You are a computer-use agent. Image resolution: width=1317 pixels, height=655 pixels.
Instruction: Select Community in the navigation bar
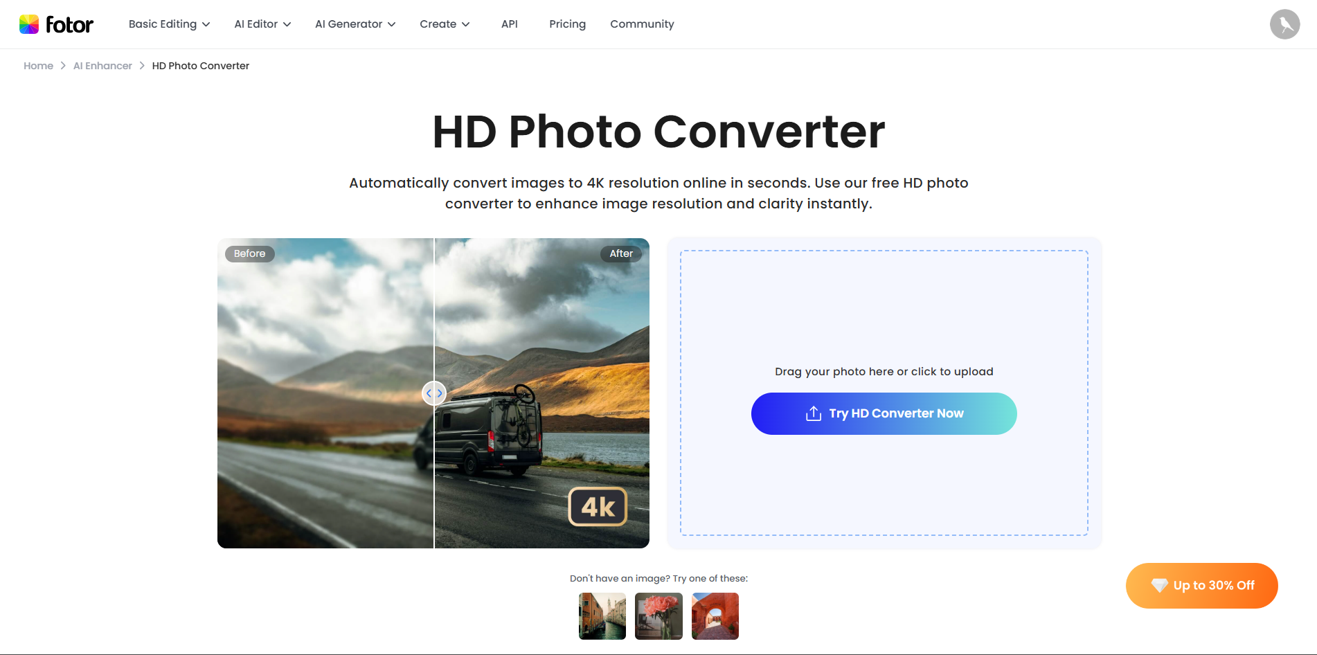coord(642,24)
